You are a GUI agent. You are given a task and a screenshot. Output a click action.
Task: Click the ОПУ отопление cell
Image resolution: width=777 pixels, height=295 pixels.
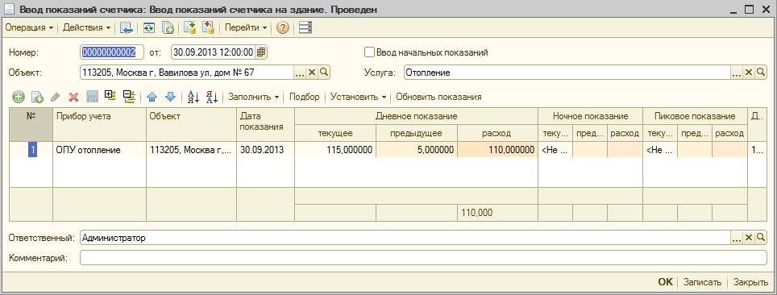point(99,150)
